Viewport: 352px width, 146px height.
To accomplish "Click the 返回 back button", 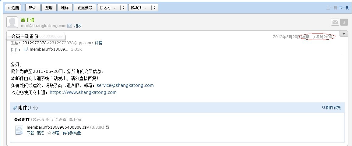I will 13,8.
